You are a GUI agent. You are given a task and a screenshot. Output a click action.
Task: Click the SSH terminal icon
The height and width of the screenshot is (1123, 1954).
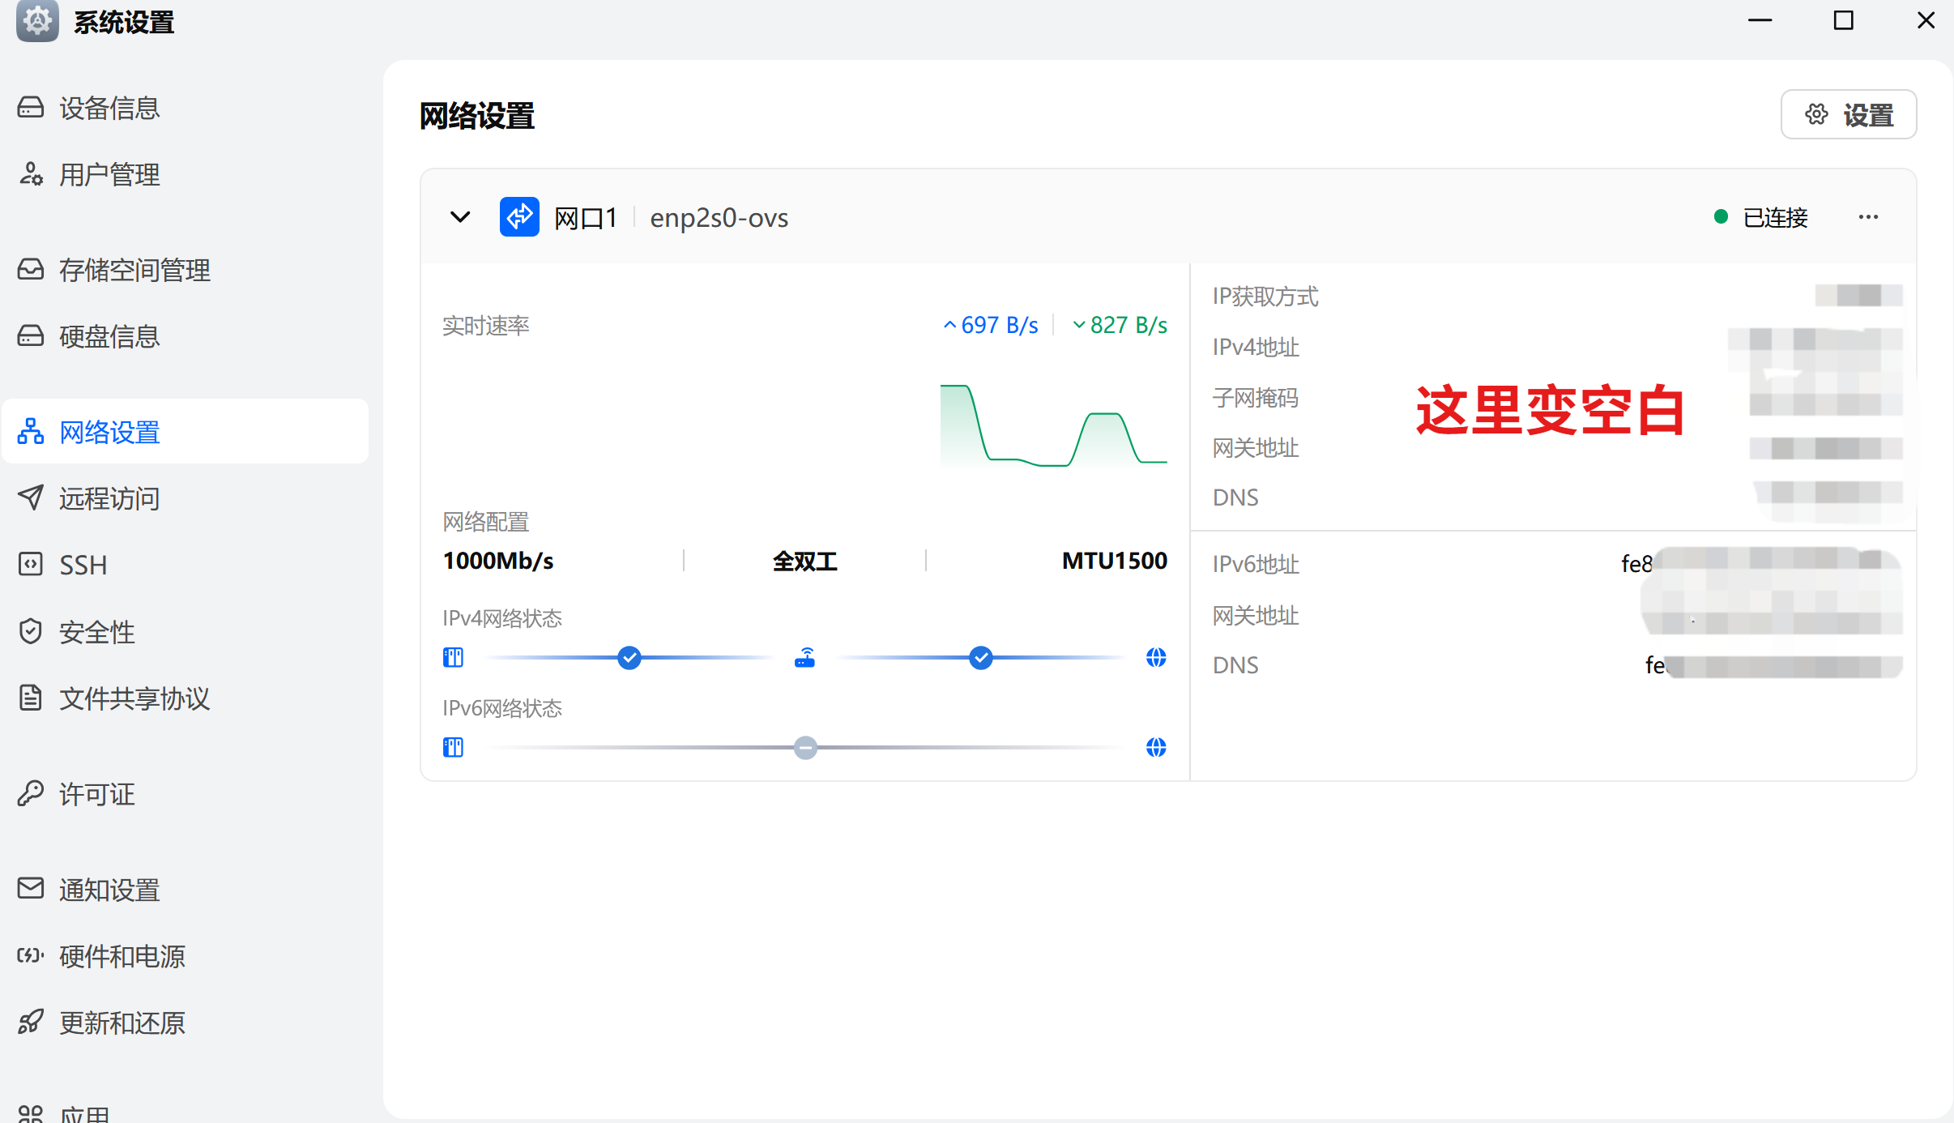click(30, 564)
